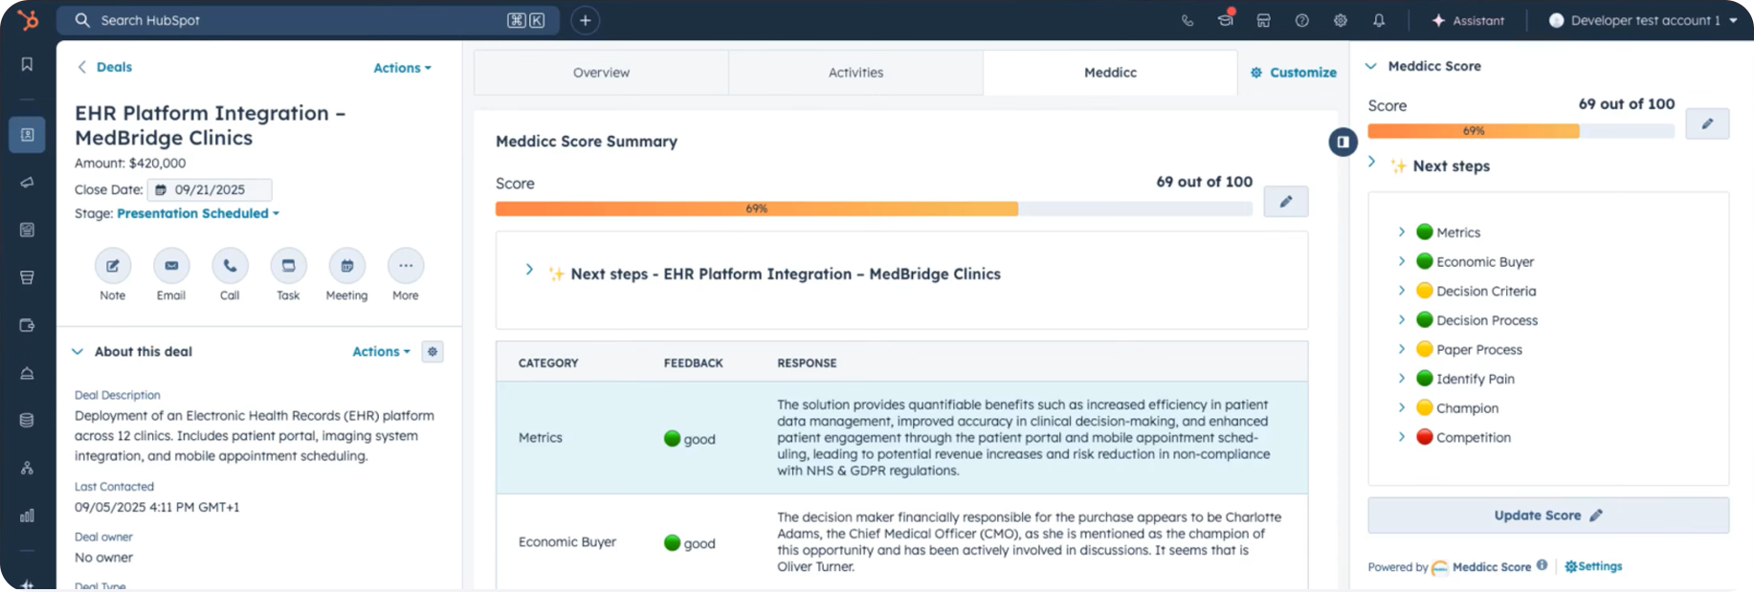1754x592 pixels.
Task: Collapse the About this deal section
Action: tap(78, 352)
